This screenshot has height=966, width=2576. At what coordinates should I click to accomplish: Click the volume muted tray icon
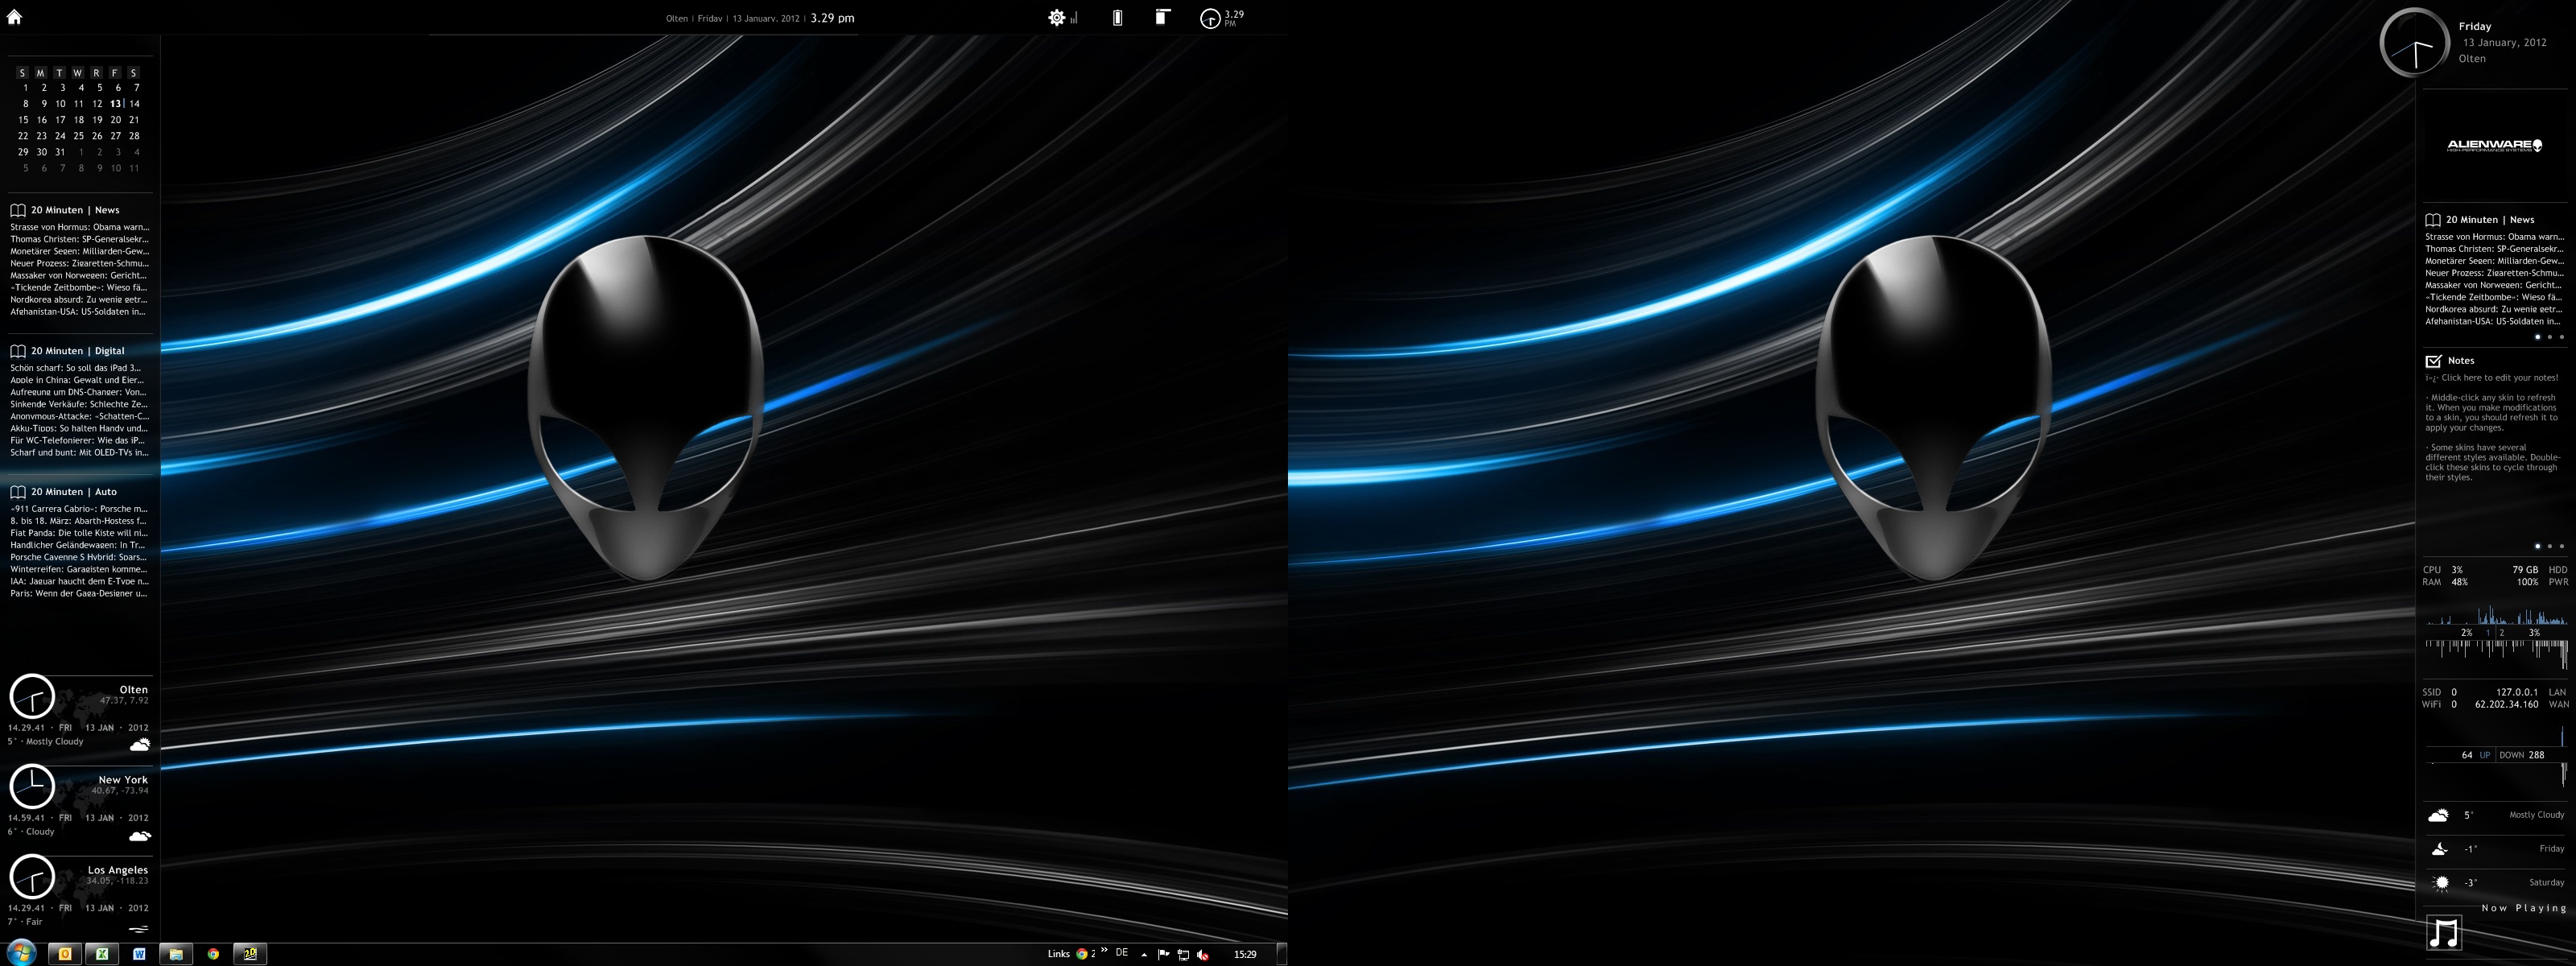(1203, 954)
